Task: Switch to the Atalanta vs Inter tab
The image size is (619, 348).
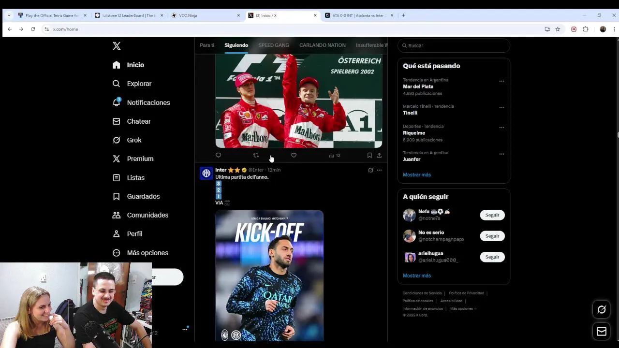Action: 359,15
